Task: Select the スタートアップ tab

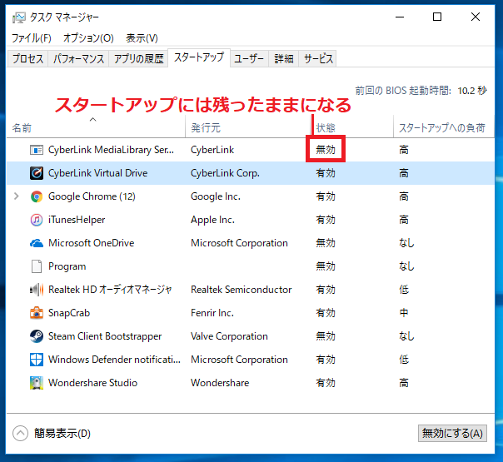Action: click(199, 57)
